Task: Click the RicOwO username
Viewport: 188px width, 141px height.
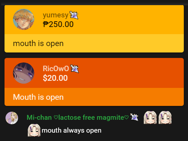Action: click(56, 69)
